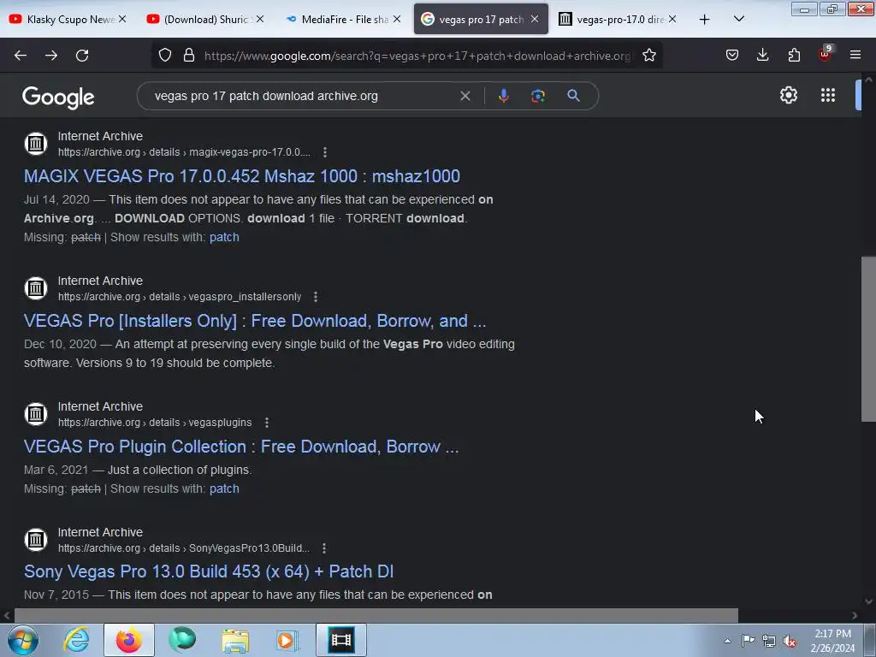
Task: Save page to Pocket
Action: click(732, 55)
